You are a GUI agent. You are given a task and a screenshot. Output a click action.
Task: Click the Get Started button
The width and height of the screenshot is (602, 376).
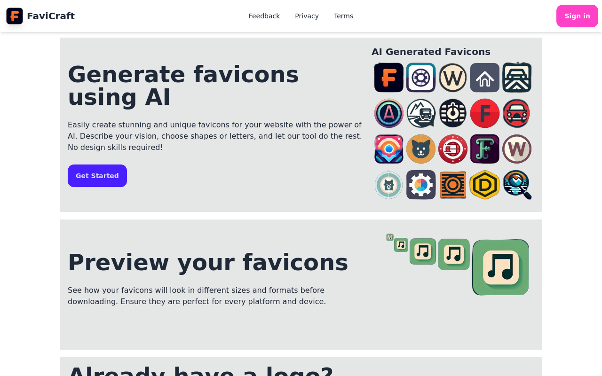point(97,176)
